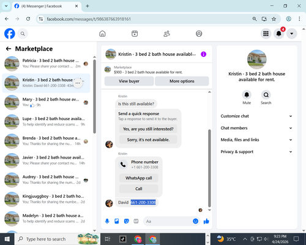Click the install app icon in address bar
Viewport: 306px width, 245px height.
pyautogui.click(x=264, y=19)
